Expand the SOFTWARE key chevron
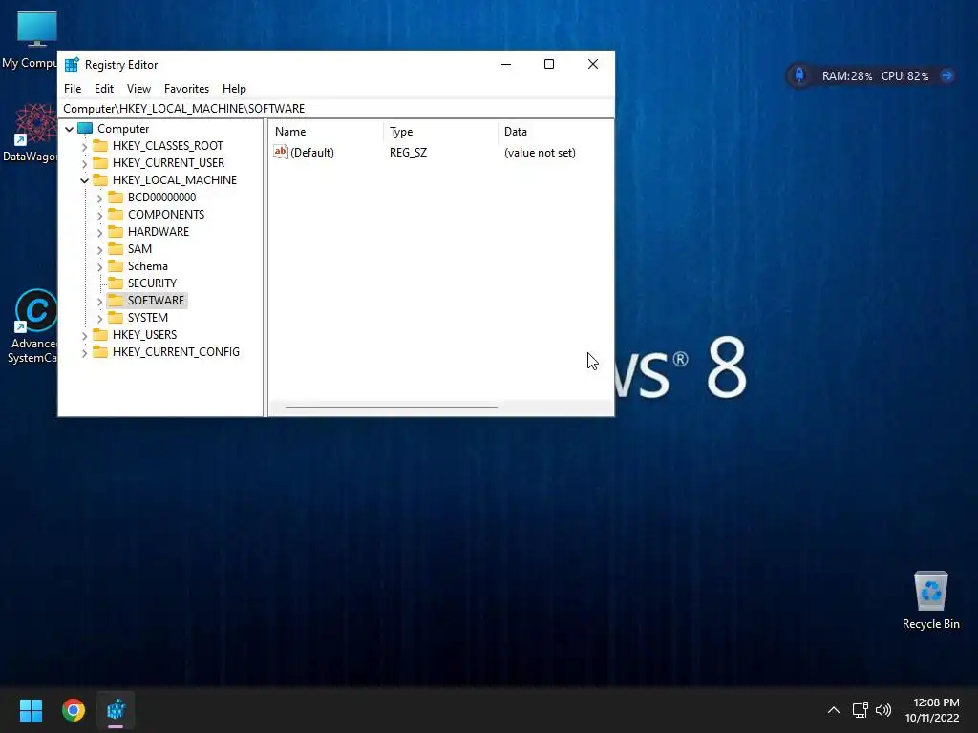The height and width of the screenshot is (733, 978). (99, 301)
